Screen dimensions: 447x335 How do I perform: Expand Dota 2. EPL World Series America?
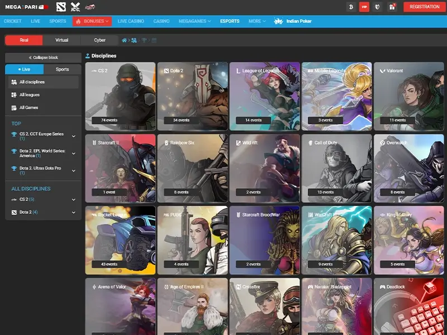coord(74,154)
